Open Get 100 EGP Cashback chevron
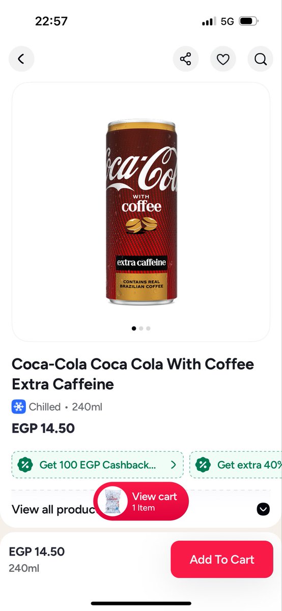282x611 pixels. pyautogui.click(x=173, y=465)
